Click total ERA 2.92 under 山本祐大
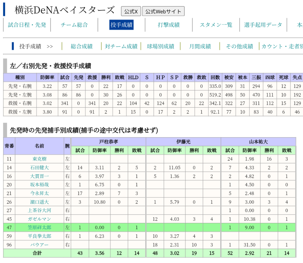The height and width of the screenshot is (263, 303). [249, 253]
